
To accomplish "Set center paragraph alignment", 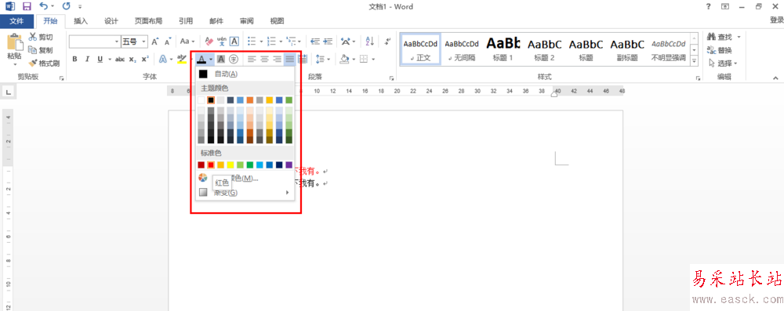I will (x=264, y=59).
